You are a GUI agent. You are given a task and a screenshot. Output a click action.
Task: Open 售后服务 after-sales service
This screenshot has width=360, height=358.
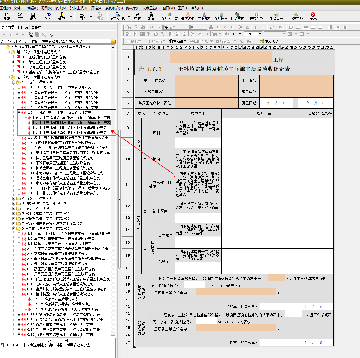pos(204,17)
